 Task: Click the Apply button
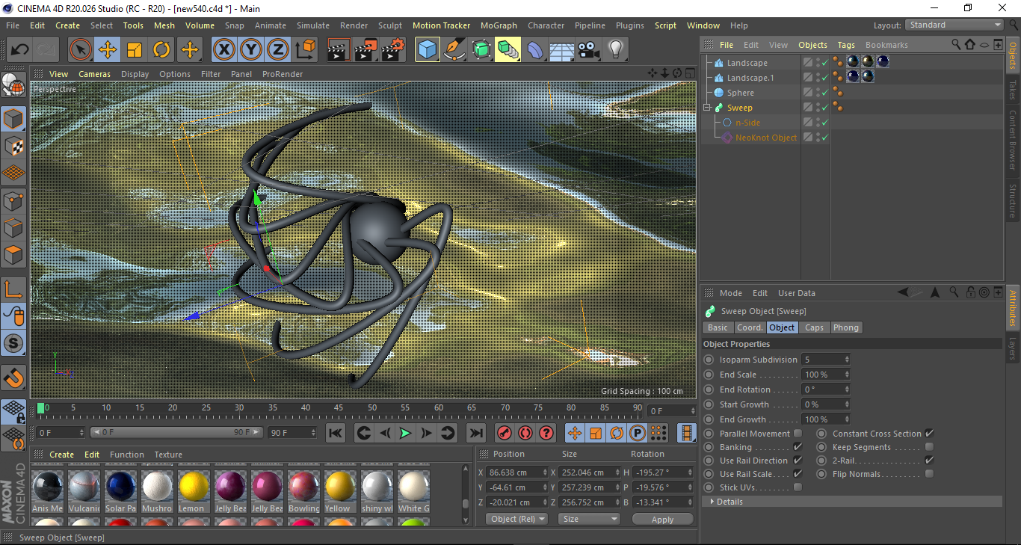[662, 519]
